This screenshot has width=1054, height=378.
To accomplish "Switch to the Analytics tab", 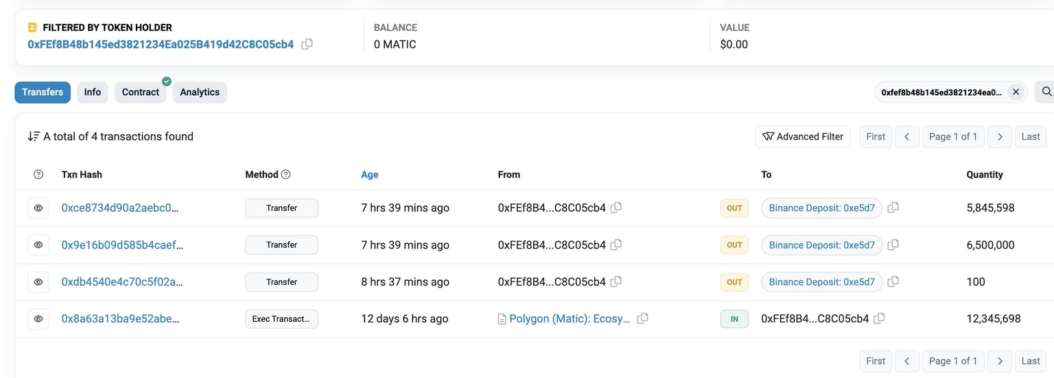I will (x=200, y=92).
